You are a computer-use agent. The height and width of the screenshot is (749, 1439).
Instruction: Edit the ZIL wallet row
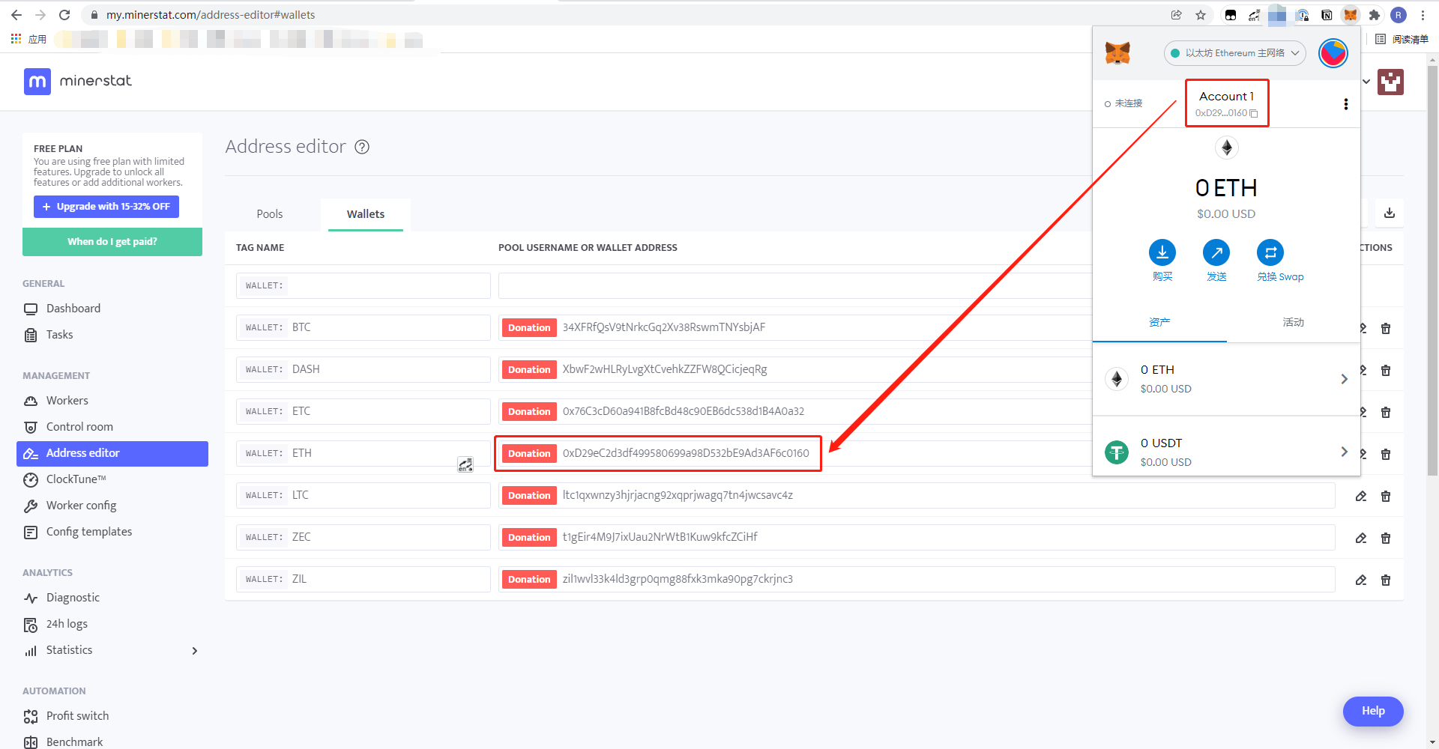[1361, 580]
